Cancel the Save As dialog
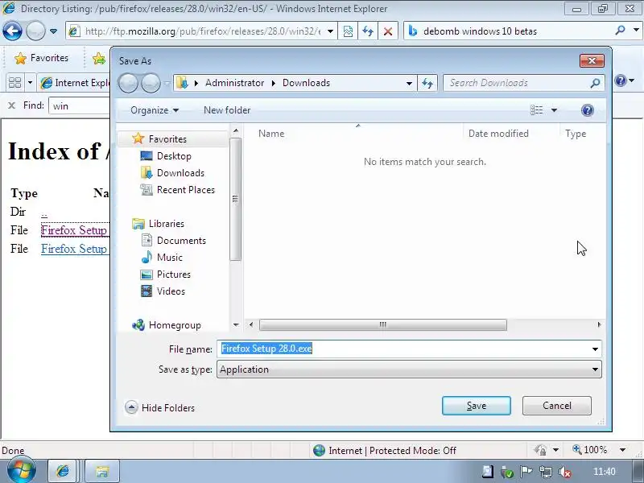 tap(557, 406)
